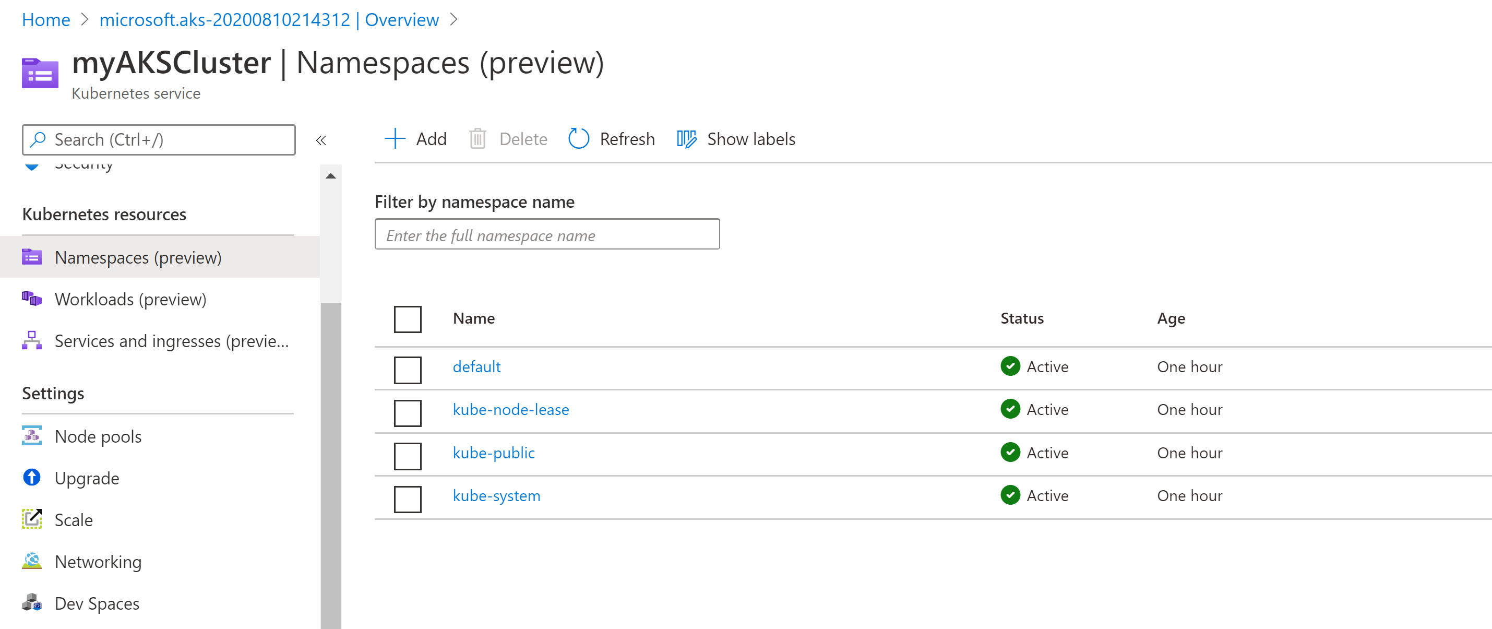This screenshot has width=1492, height=629.
Task: Click the green Active icon for kube-node-lease
Action: (x=1010, y=409)
